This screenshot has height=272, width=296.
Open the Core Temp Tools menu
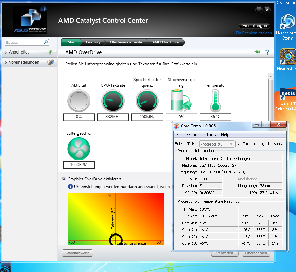pos(211,135)
